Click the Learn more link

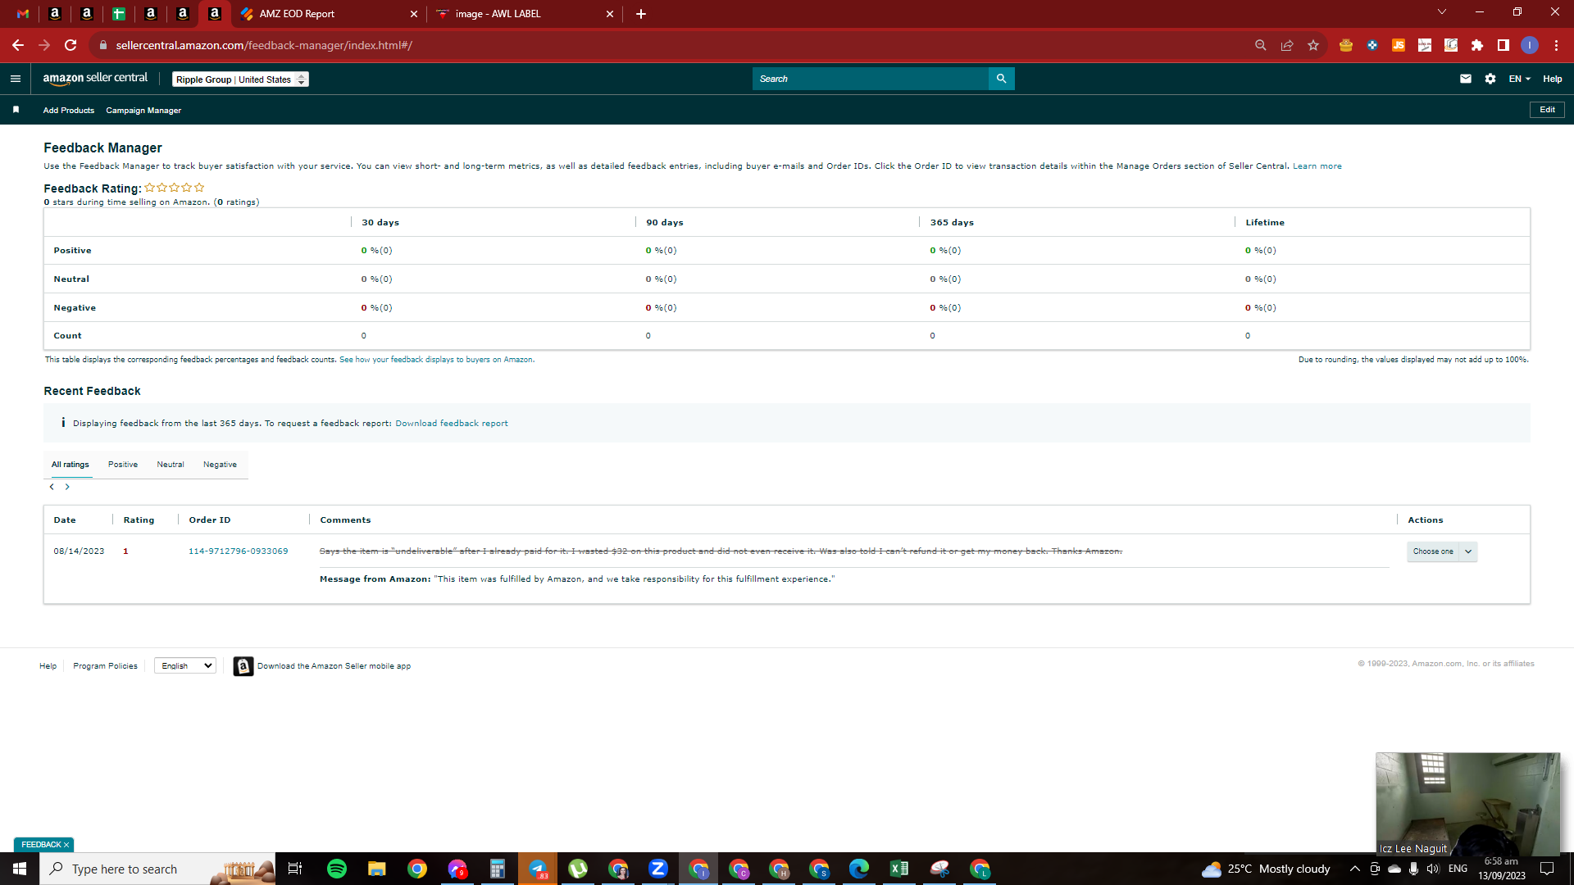(x=1317, y=166)
